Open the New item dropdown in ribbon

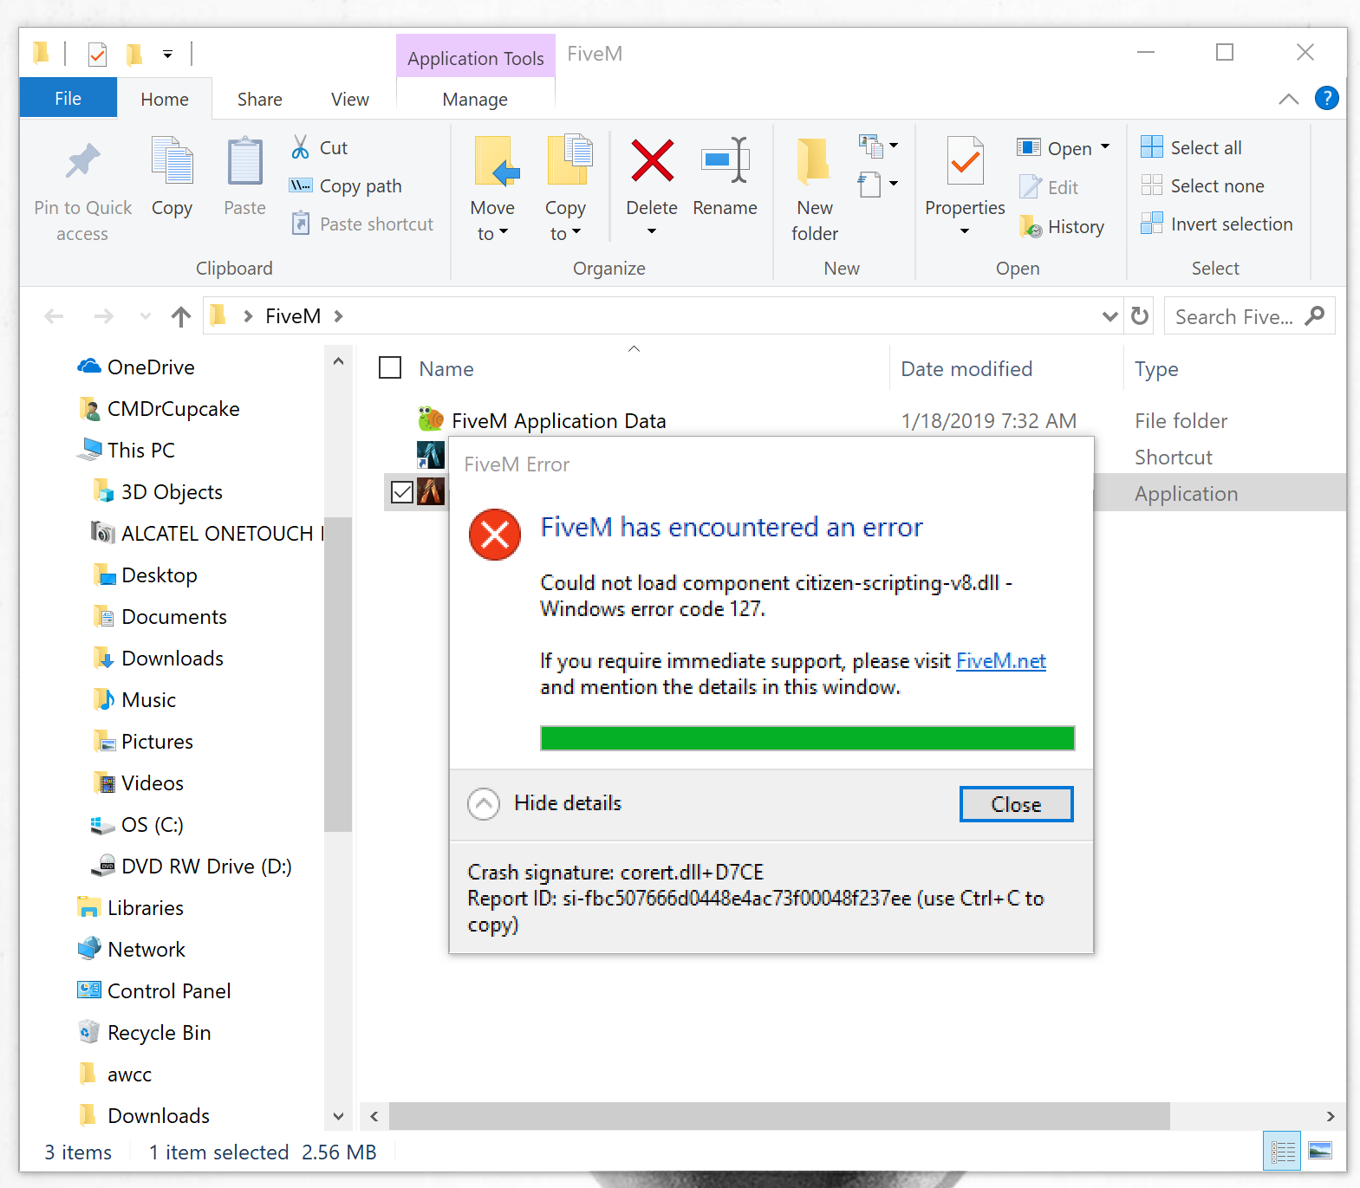pos(878,146)
